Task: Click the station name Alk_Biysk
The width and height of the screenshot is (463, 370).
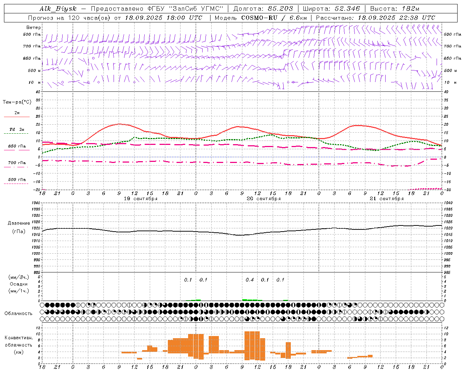Action: click(x=58, y=9)
